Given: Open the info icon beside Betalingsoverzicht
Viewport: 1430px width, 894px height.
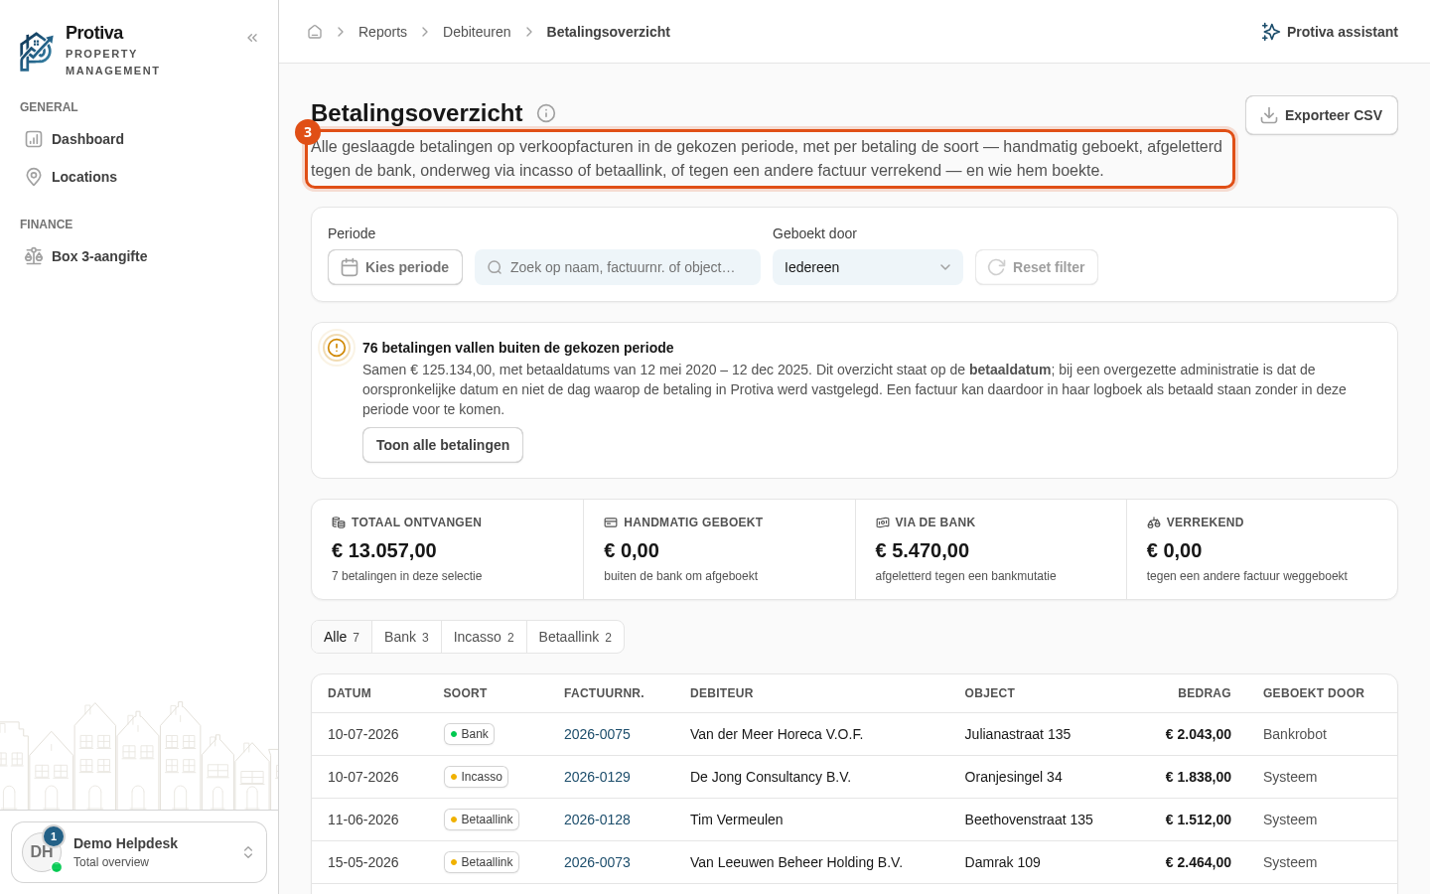Looking at the screenshot, I should [546, 113].
